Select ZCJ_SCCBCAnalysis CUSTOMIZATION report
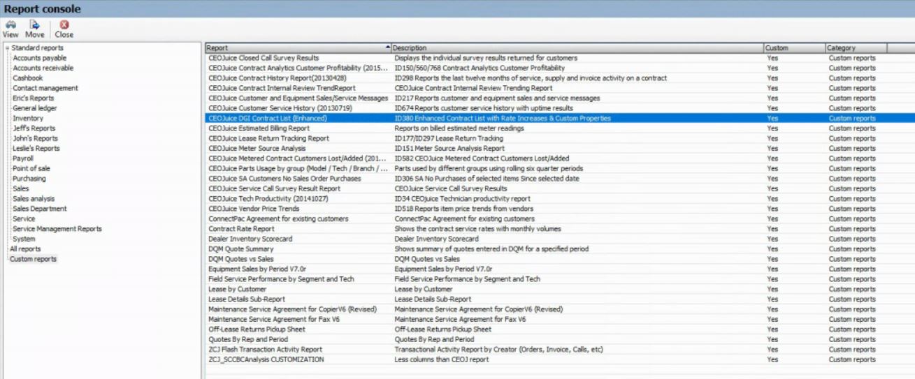Image resolution: width=915 pixels, height=379 pixels. point(266,359)
